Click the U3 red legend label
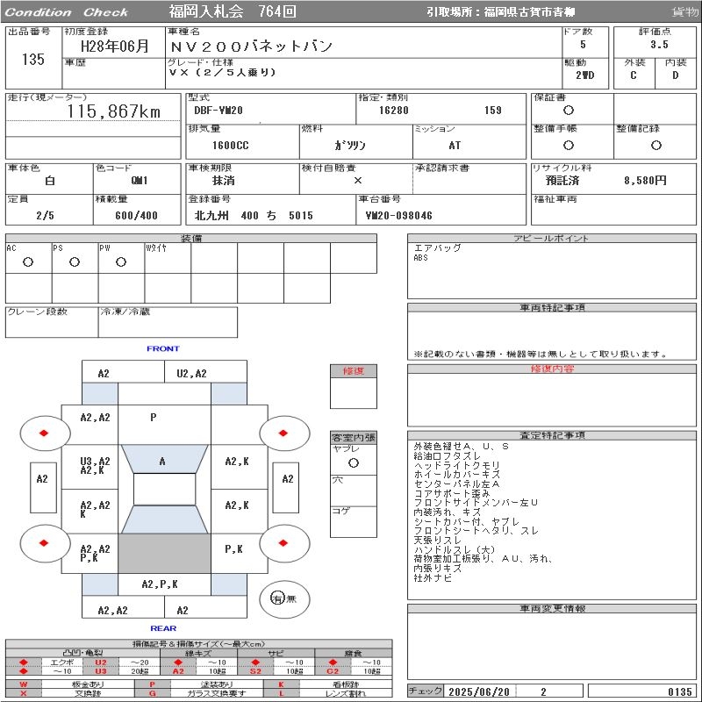 [101, 671]
